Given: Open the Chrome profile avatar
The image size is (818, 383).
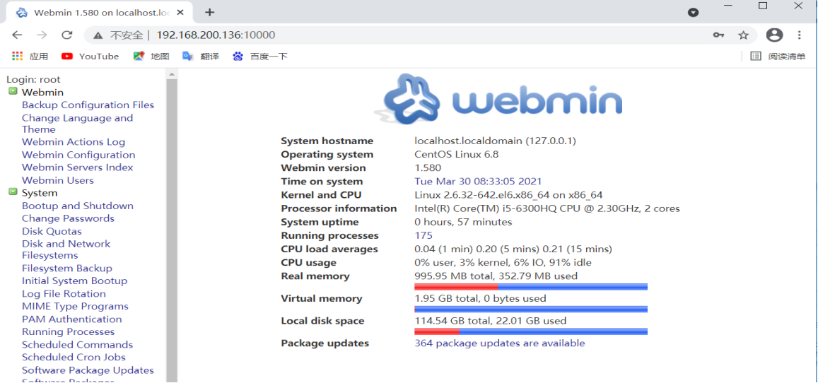Looking at the screenshot, I should pos(775,35).
